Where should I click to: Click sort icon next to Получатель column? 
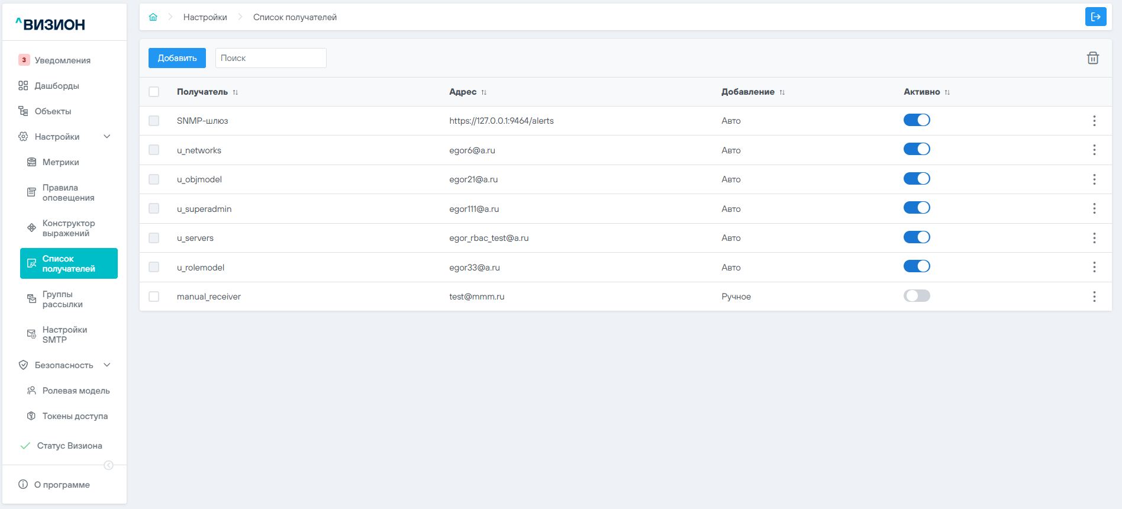(x=236, y=92)
